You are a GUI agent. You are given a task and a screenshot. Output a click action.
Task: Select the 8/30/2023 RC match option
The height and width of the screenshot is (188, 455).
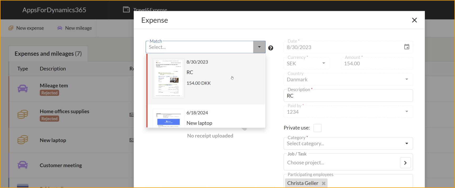tap(206, 79)
